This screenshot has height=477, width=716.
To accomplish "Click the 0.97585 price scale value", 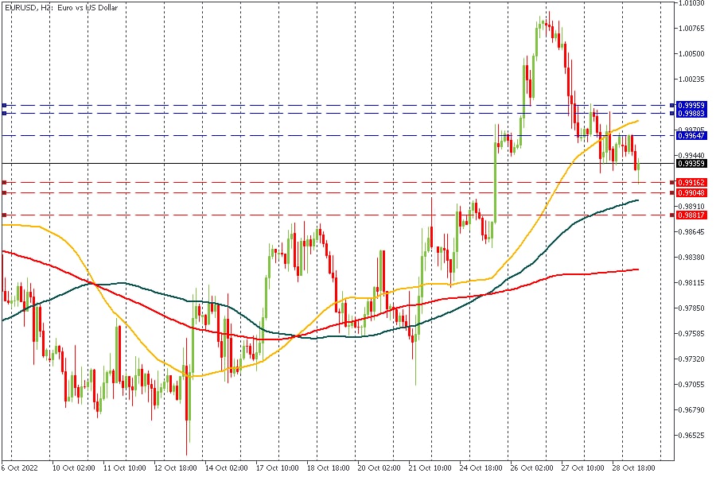I will [x=692, y=334].
